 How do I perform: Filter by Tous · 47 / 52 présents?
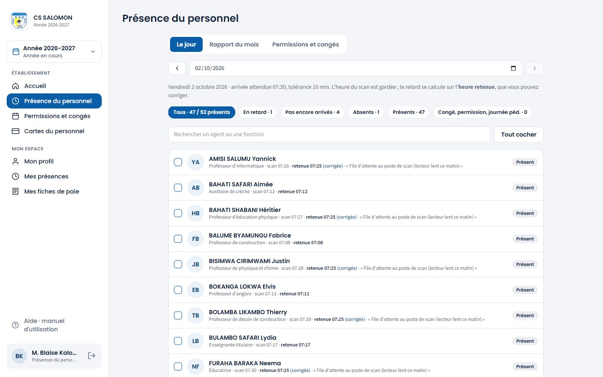pos(202,112)
